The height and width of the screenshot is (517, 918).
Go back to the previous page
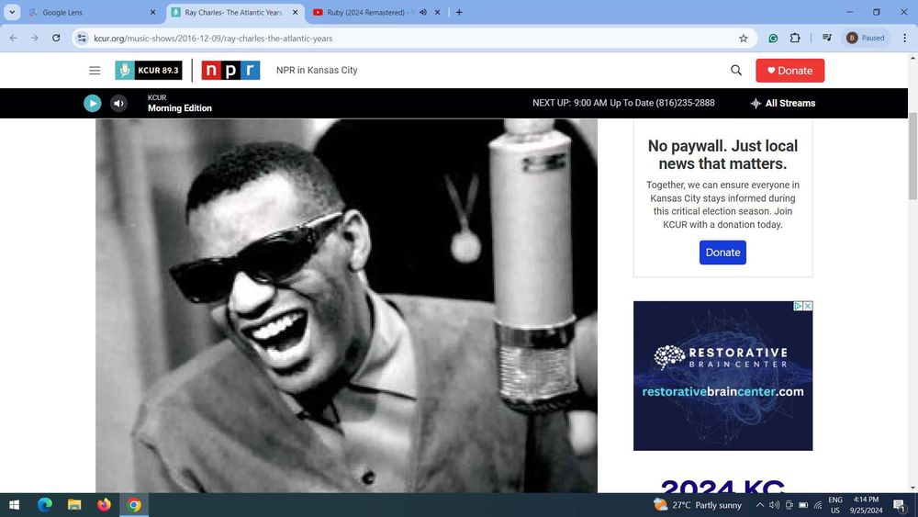click(x=14, y=38)
